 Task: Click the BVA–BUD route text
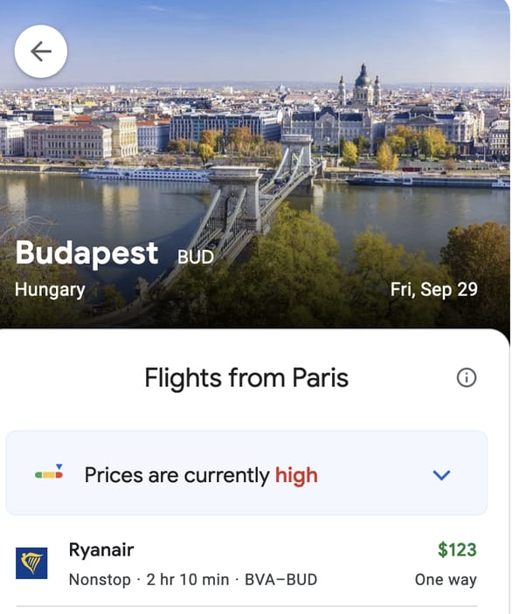tap(280, 579)
